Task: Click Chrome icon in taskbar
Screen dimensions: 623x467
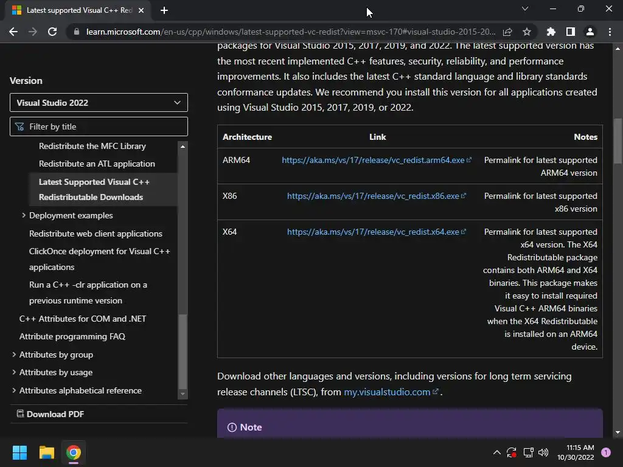Action: 74,452
